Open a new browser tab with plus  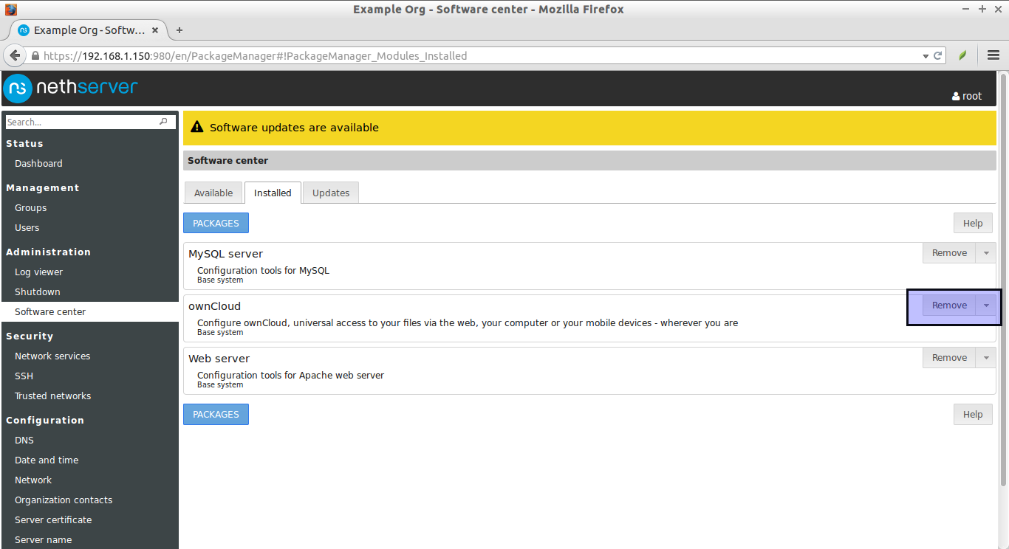pyautogui.click(x=179, y=30)
